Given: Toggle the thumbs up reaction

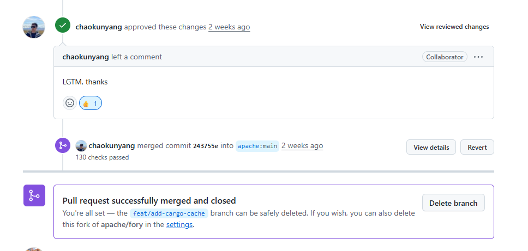Looking at the screenshot, I should (x=91, y=103).
